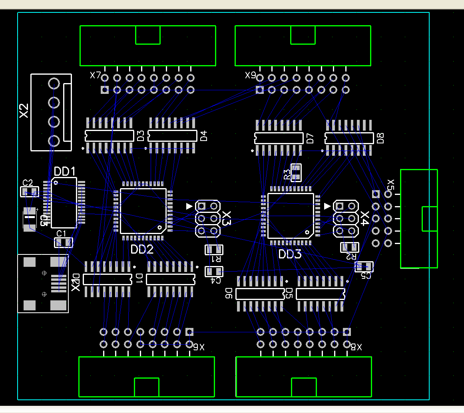Select the D5 IC package body

(x=321, y=294)
